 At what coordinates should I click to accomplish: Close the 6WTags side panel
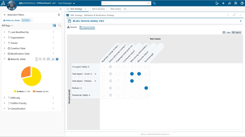point(60,9)
